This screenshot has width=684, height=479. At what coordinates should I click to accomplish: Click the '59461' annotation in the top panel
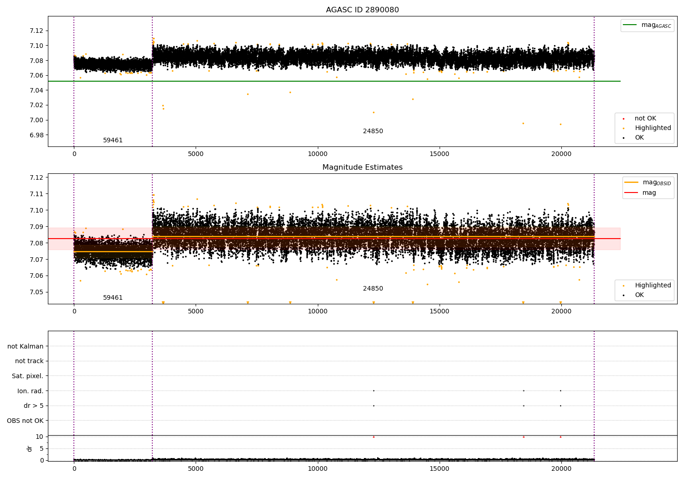point(113,141)
